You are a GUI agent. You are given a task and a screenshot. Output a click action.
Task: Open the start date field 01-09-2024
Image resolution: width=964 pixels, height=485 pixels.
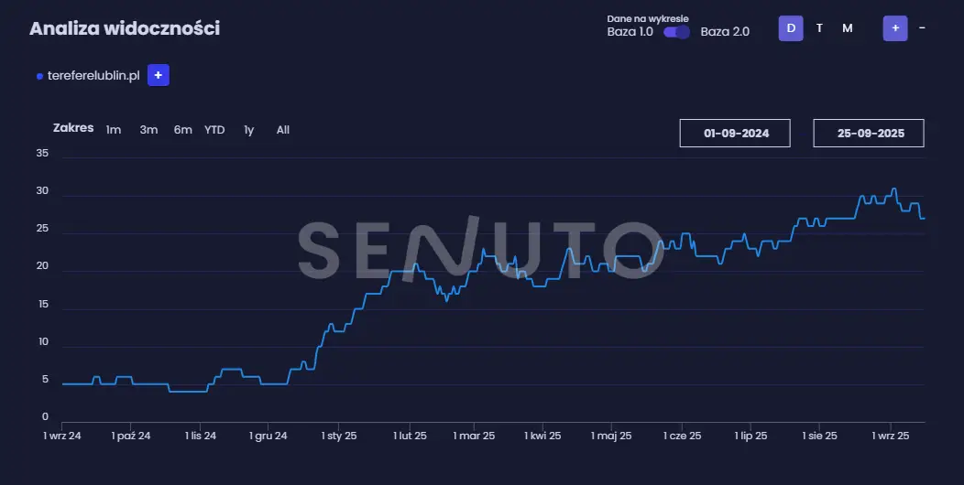point(735,134)
